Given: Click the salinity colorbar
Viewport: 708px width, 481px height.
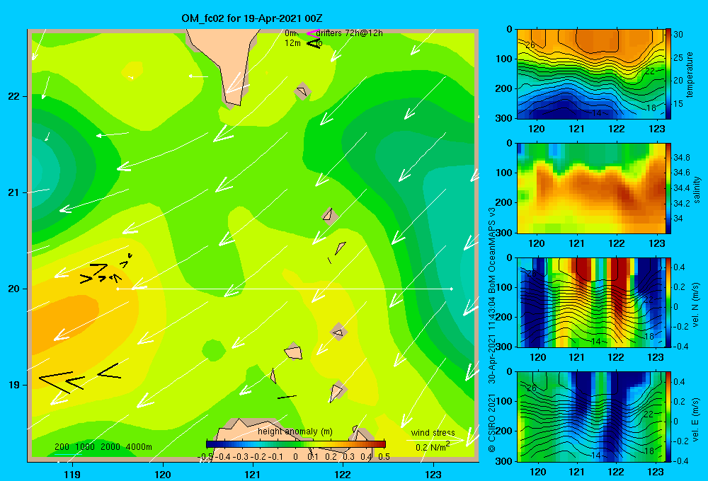Looking at the screenshot, I should coord(668,188).
